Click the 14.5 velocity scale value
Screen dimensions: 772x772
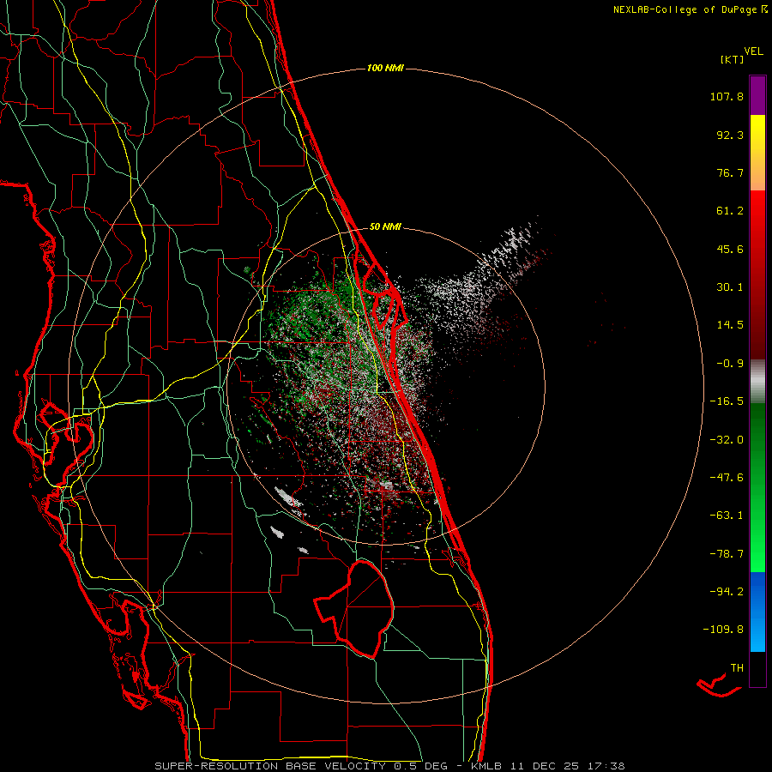click(730, 325)
